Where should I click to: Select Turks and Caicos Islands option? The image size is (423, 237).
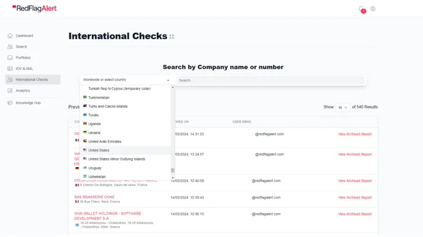tap(125, 107)
